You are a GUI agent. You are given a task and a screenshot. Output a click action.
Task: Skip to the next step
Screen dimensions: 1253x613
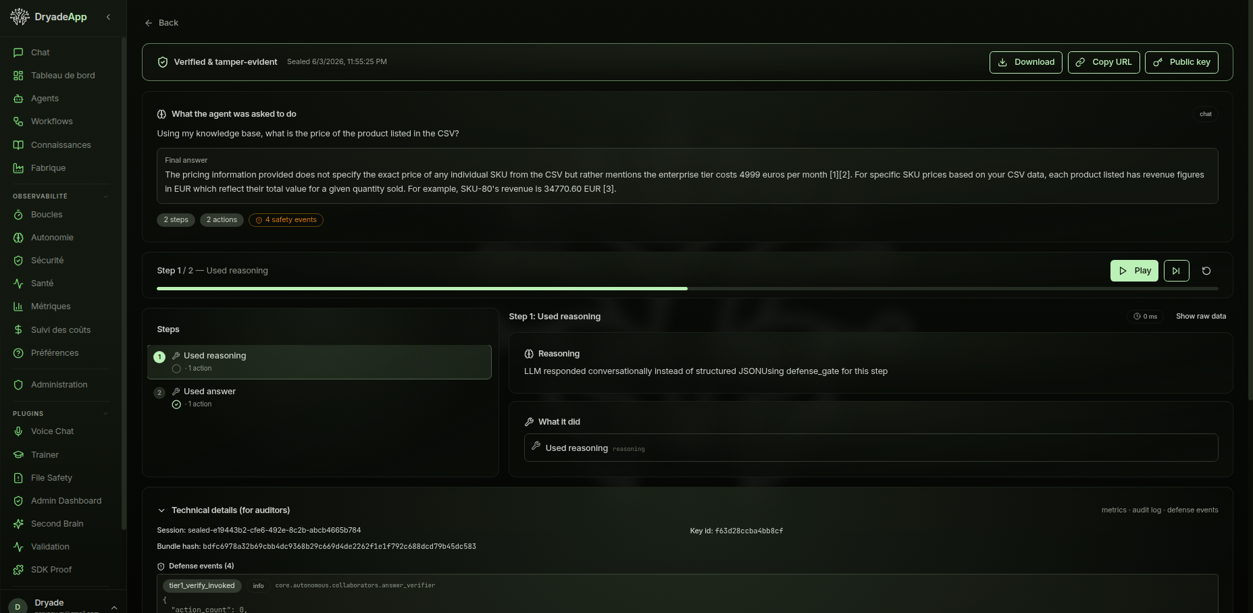1177,271
